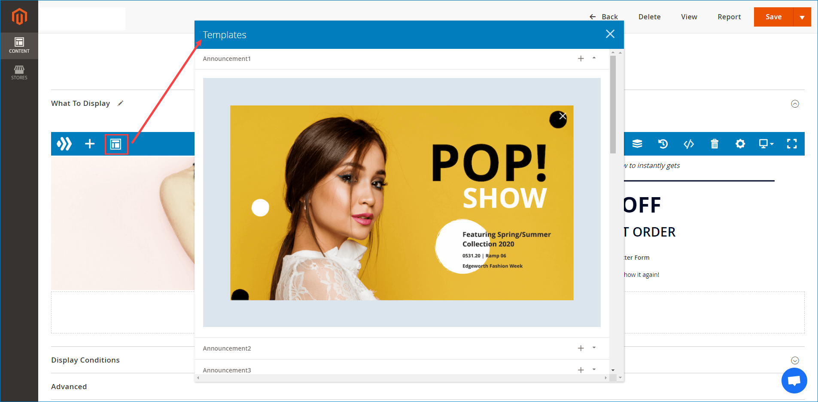The height and width of the screenshot is (402, 818).
Task: Open the highlighted Templates icon
Action: 116,144
